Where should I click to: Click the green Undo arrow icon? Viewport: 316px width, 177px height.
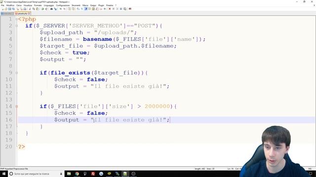point(42,9)
